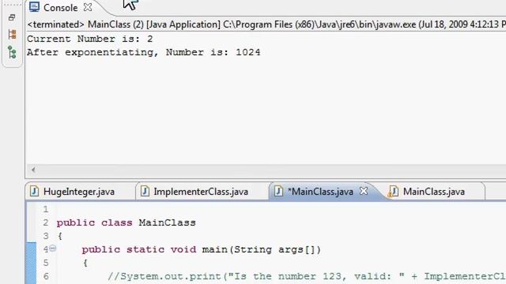Open the MainClass.java tab with warning

click(x=434, y=192)
